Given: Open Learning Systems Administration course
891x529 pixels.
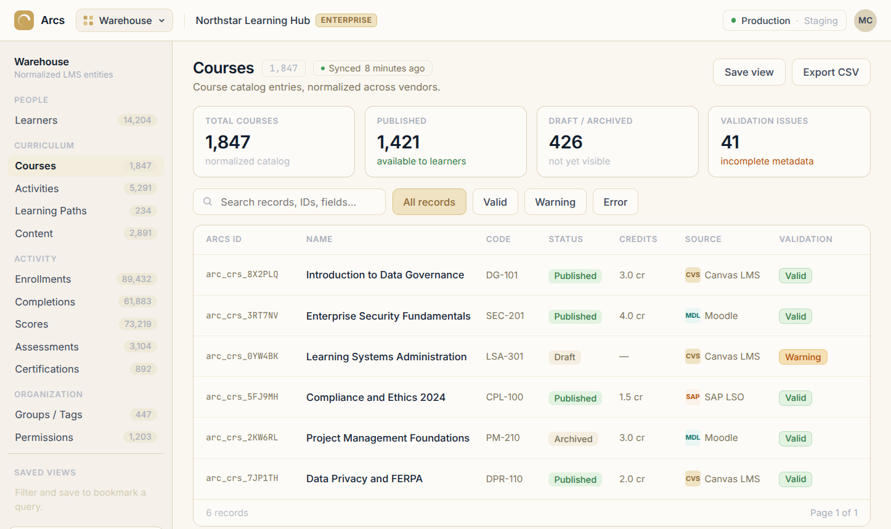Looking at the screenshot, I should tap(386, 357).
